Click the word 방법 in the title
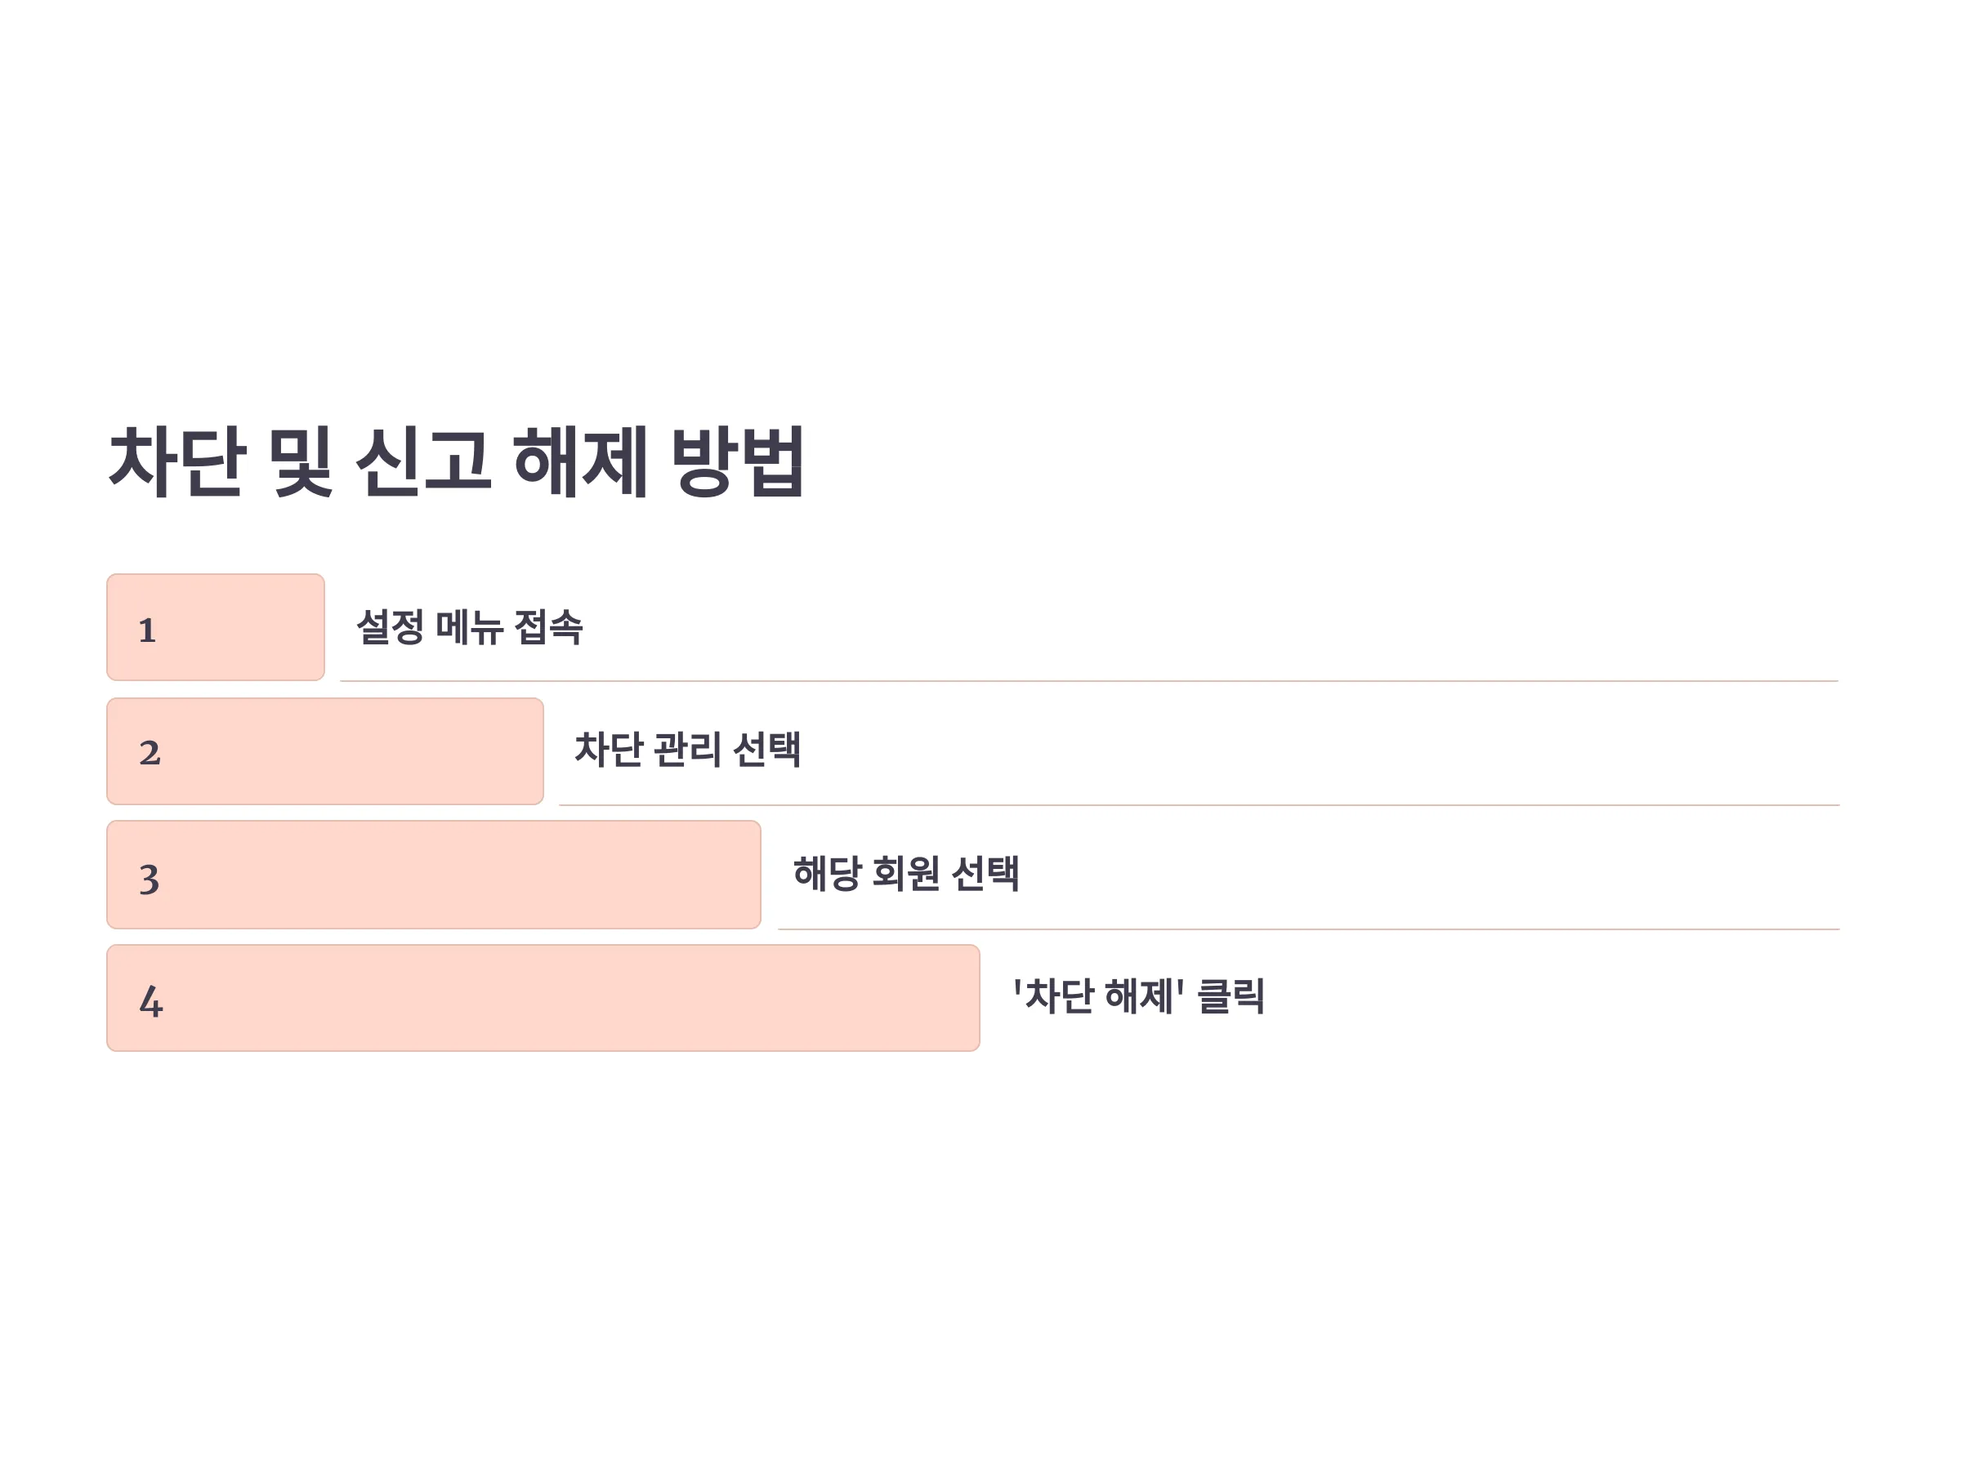This screenshot has width=1961, height=1470. (x=738, y=461)
